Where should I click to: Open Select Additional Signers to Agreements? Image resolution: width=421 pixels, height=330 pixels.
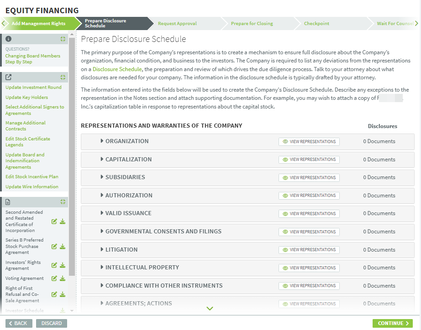point(35,110)
